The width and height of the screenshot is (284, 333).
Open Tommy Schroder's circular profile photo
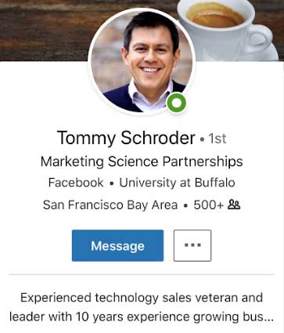click(142, 61)
